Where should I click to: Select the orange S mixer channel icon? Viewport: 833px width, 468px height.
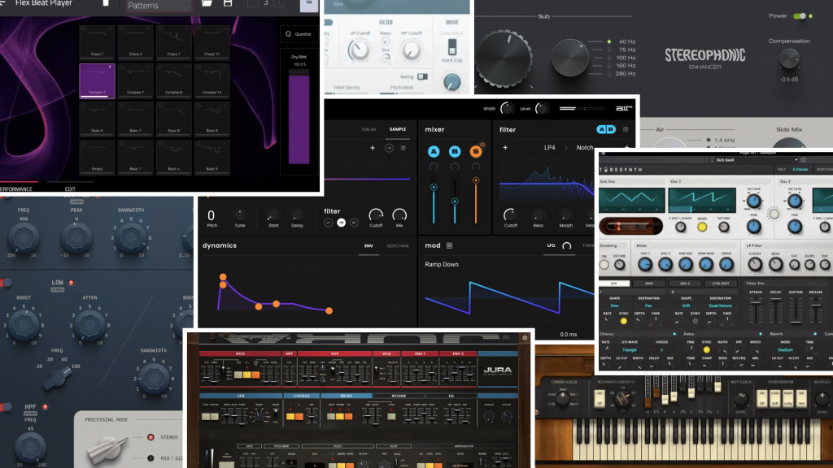click(x=475, y=152)
